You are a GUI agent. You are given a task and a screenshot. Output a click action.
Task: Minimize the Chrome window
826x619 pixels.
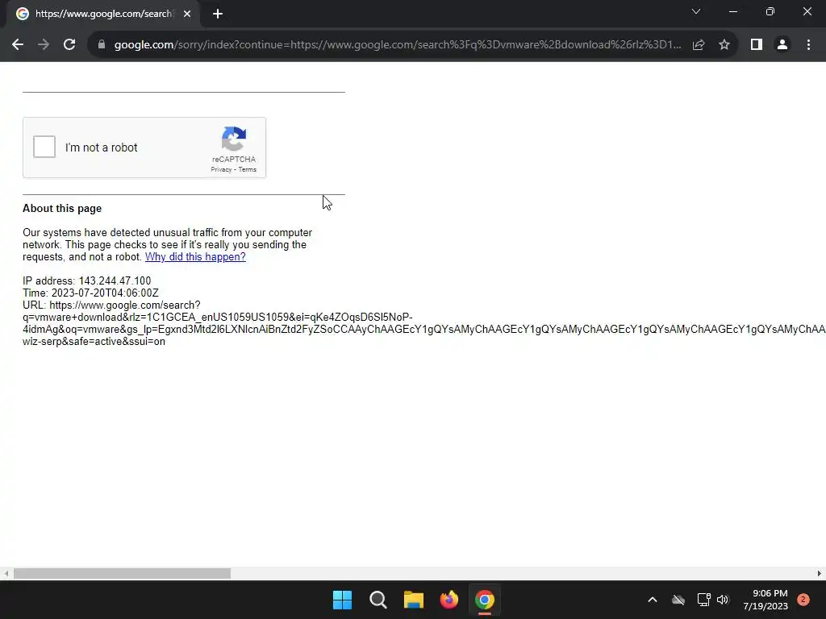tap(733, 11)
